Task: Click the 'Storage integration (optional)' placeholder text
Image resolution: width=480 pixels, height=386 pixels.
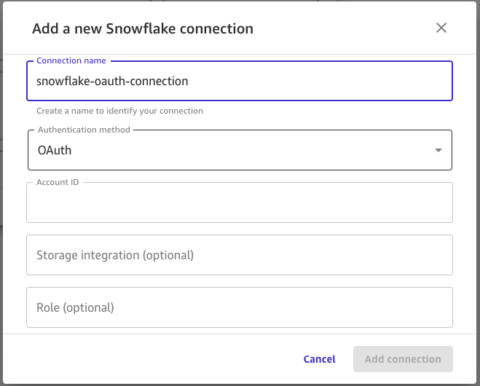Action: 115,255
